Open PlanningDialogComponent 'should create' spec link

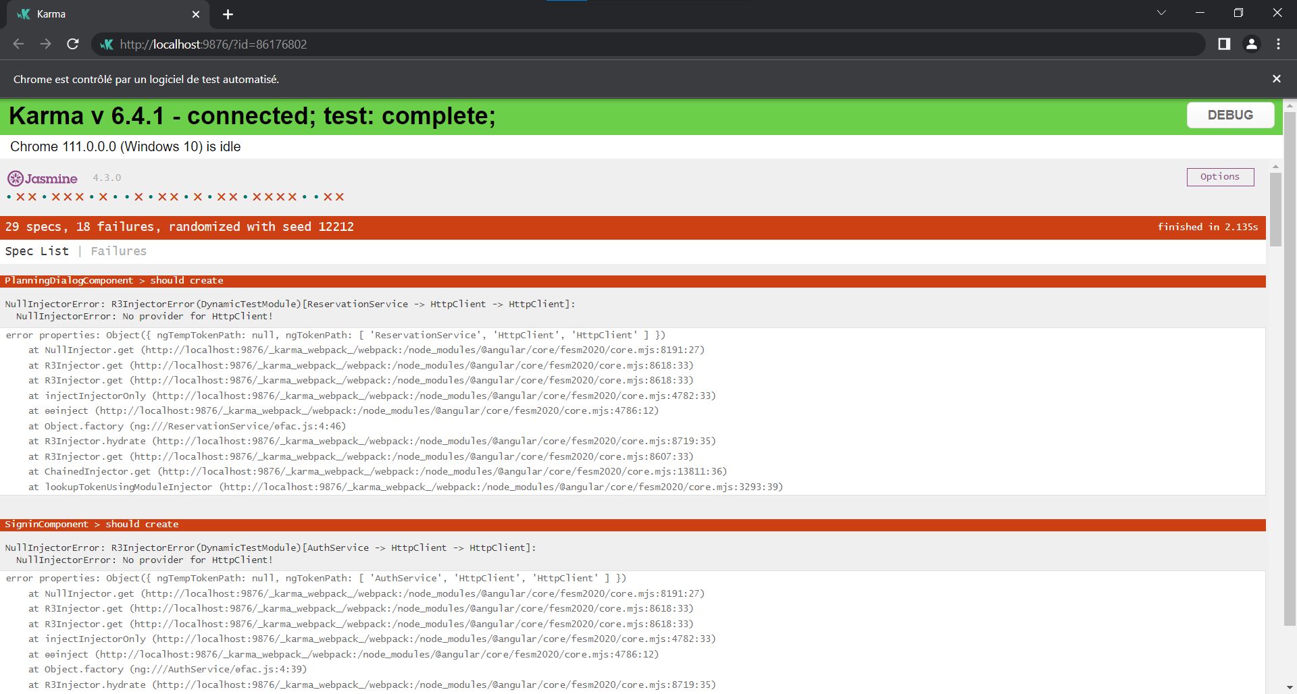coord(186,281)
